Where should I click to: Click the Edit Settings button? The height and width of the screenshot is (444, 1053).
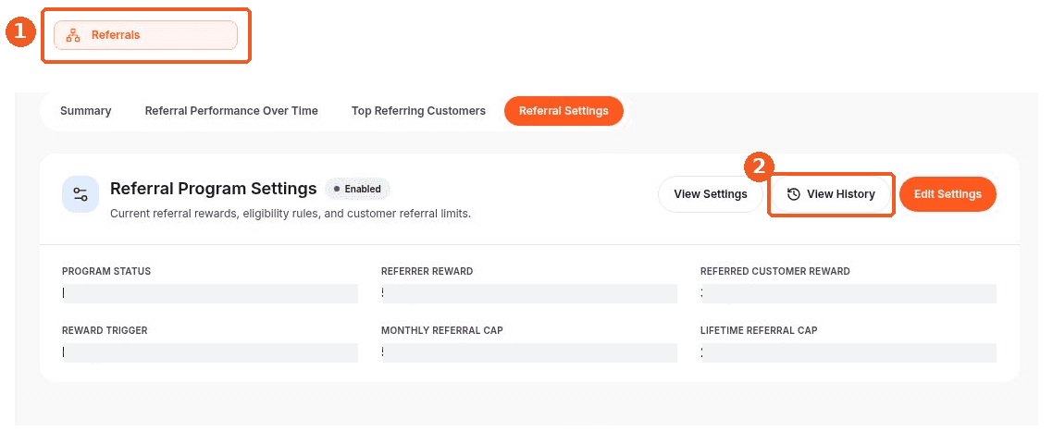[x=948, y=194]
